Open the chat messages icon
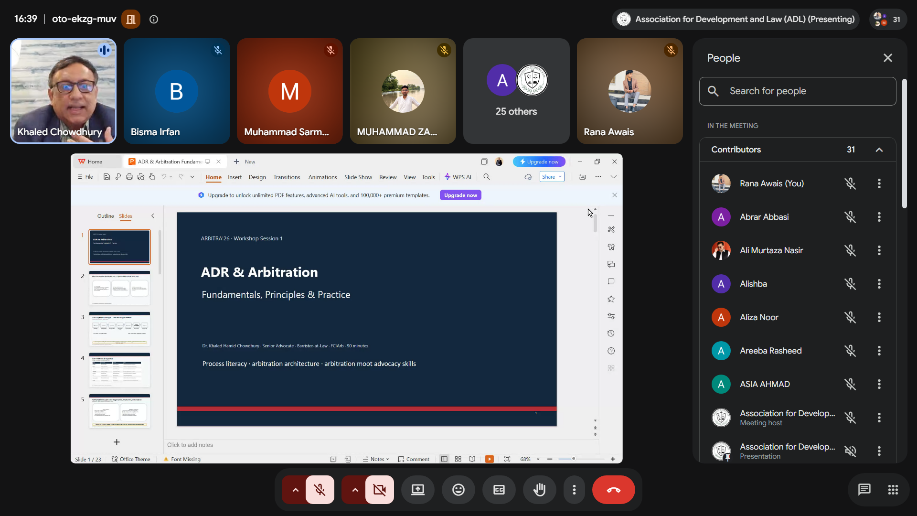 (x=864, y=490)
